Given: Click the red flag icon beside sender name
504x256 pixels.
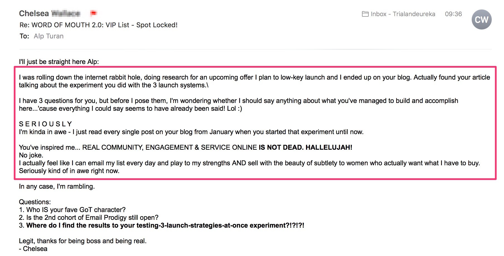Looking at the screenshot, I should tap(94, 13).
